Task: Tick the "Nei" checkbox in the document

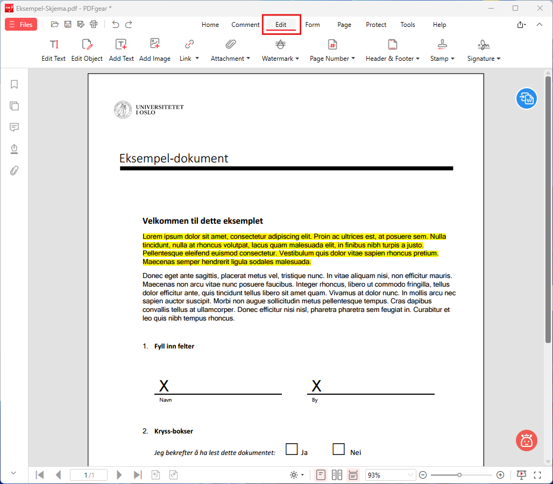Action: coord(338,449)
